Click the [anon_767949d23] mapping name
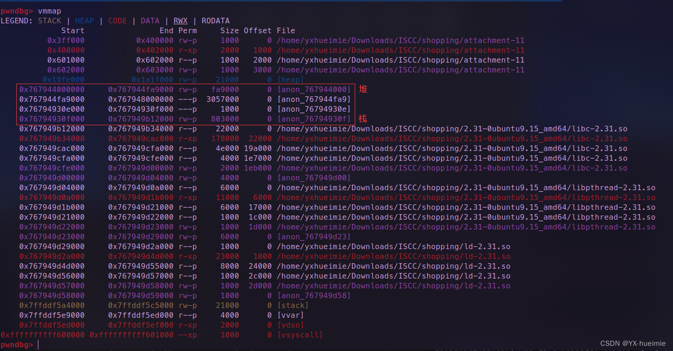Screen dimensions: 673x351 coord(314,236)
